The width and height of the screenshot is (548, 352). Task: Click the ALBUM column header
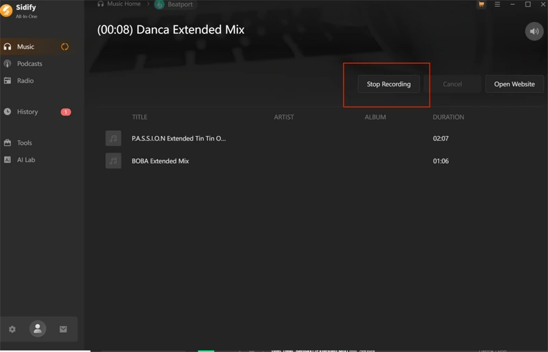[x=375, y=117]
